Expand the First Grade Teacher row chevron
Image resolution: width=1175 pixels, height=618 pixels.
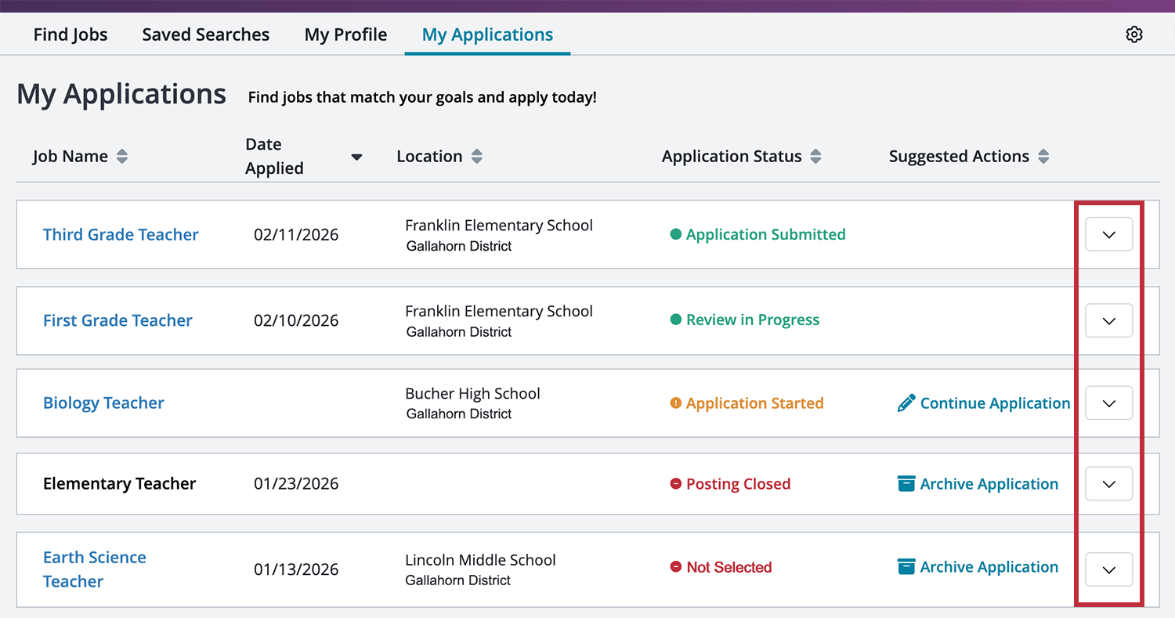click(1108, 320)
